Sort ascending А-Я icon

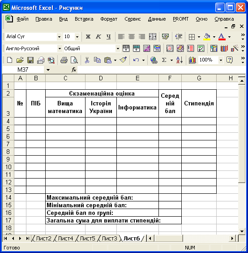179,60
